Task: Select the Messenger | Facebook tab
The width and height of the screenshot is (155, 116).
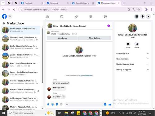Action: (108, 3)
